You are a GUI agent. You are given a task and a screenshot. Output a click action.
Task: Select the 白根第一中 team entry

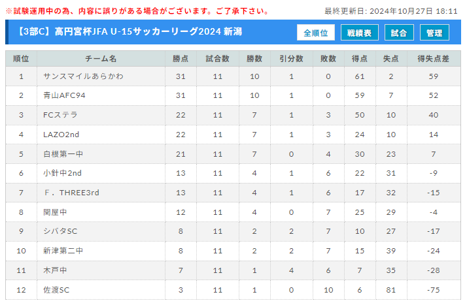point(63,154)
